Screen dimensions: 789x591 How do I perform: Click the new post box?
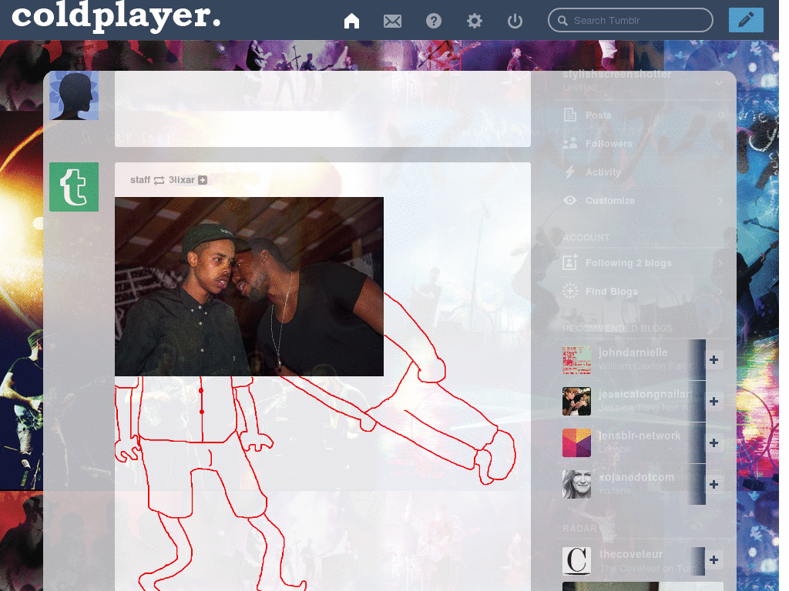point(323,109)
